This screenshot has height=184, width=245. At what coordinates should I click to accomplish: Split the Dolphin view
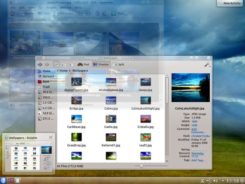coord(118,64)
